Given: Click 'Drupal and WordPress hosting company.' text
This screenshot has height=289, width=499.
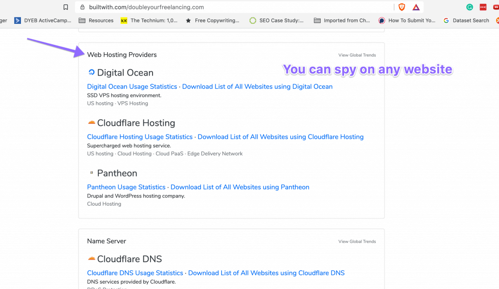Looking at the screenshot, I should [136, 196].
